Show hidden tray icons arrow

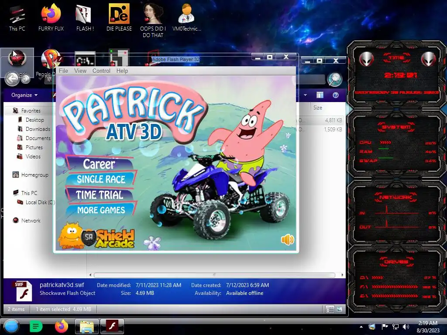[x=361, y=327]
